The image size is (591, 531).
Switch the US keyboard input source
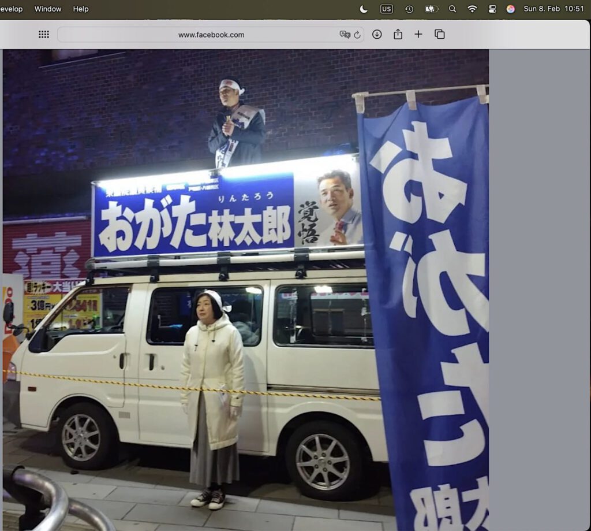(x=386, y=9)
